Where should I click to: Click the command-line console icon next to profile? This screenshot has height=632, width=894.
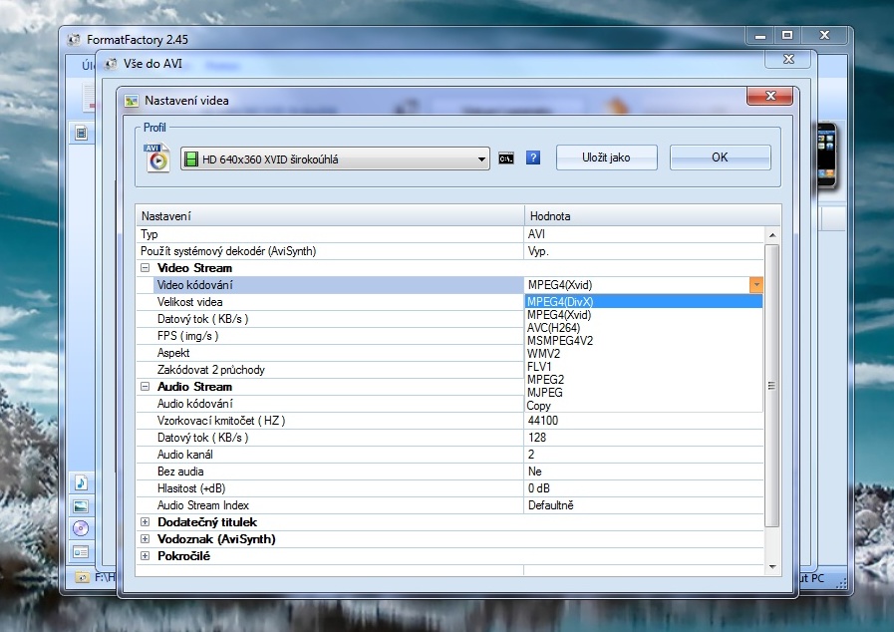(x=506, y=158)
